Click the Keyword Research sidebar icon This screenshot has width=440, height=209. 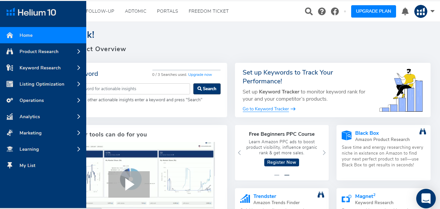click(x=10, y=68)
